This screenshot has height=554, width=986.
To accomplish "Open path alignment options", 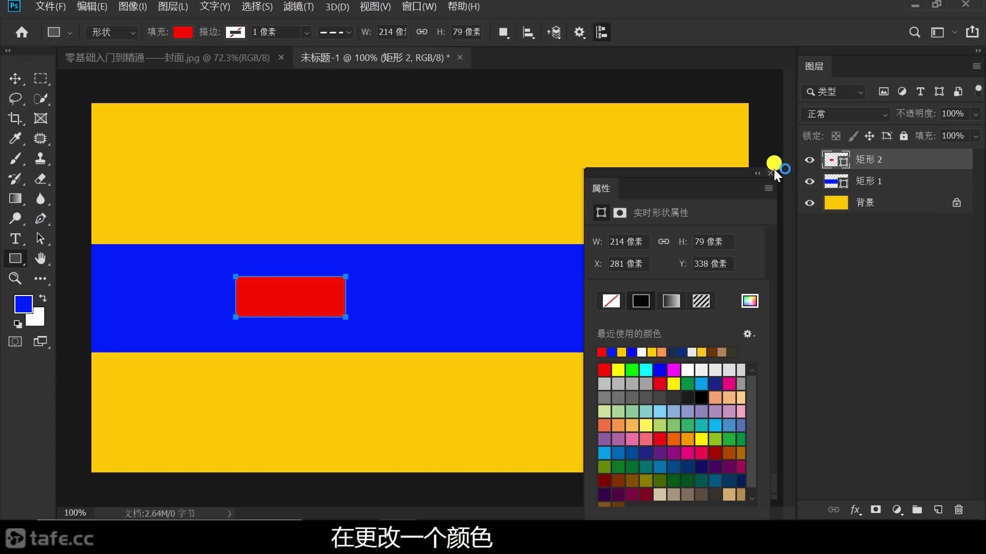I will (x=528, y=32).
